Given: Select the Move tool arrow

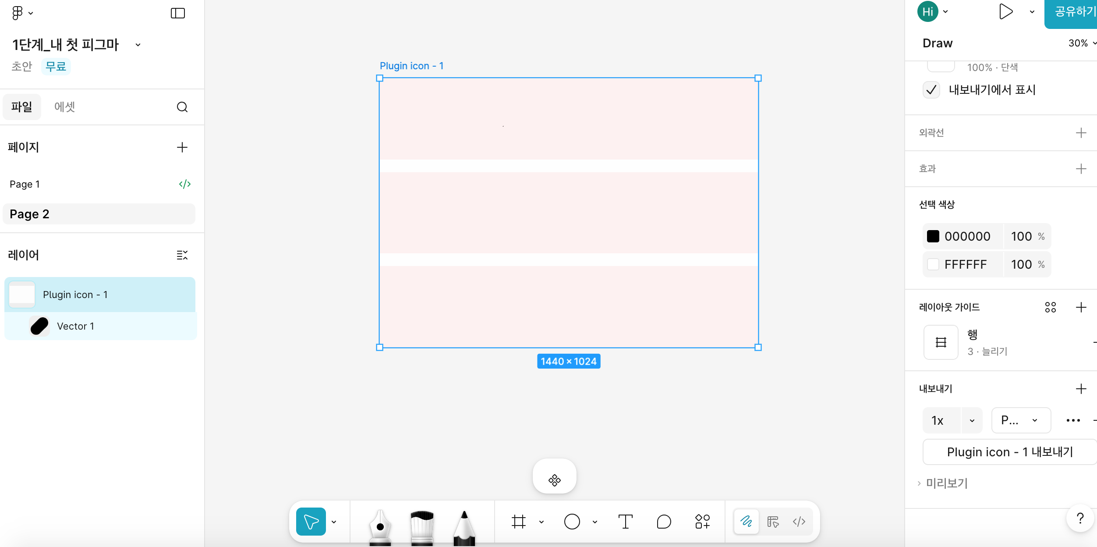Looking at the screenshot, I should (x=311, y=522).
